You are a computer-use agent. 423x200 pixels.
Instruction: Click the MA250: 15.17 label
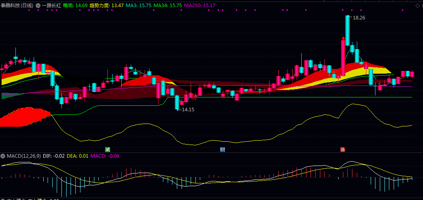point(199,6)
